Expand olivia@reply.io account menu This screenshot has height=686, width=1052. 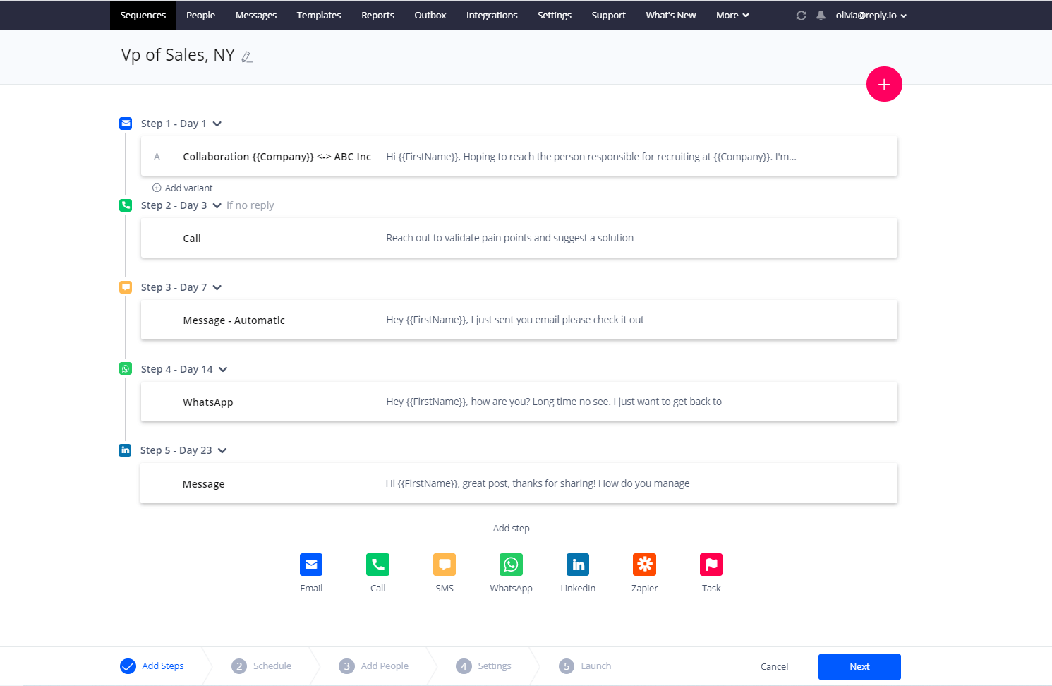871,16
